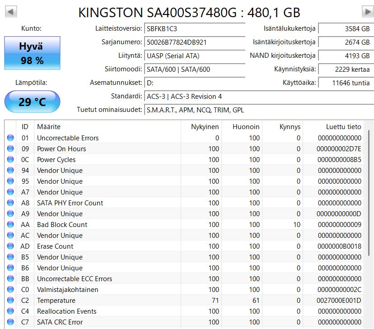
Task: Click the ACS-3 Revision 4 standard field
Action: click(x=259, y=97)
